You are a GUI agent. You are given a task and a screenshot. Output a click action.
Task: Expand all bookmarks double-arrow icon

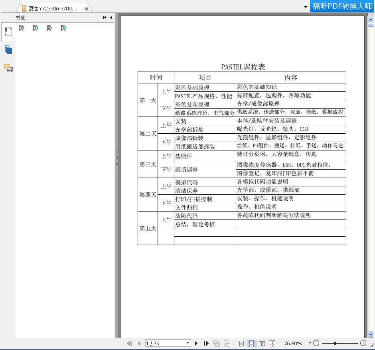point(105,18)
